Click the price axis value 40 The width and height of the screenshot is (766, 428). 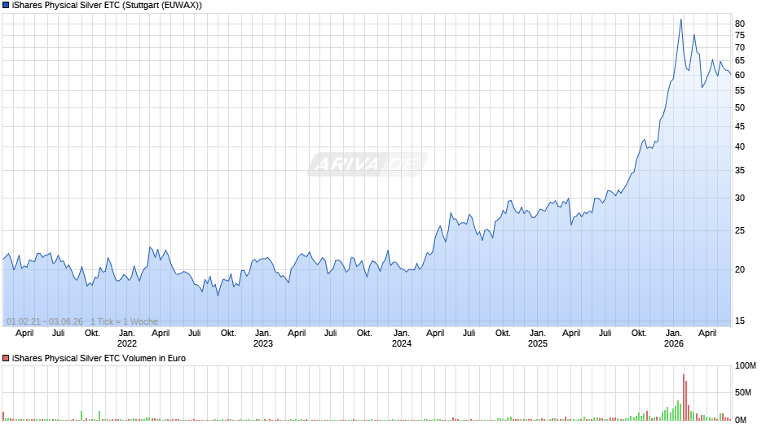pos(740,147)
